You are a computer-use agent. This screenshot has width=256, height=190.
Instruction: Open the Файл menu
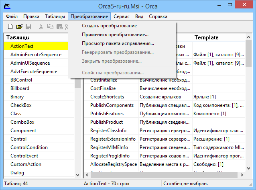[x=12, y=16]
